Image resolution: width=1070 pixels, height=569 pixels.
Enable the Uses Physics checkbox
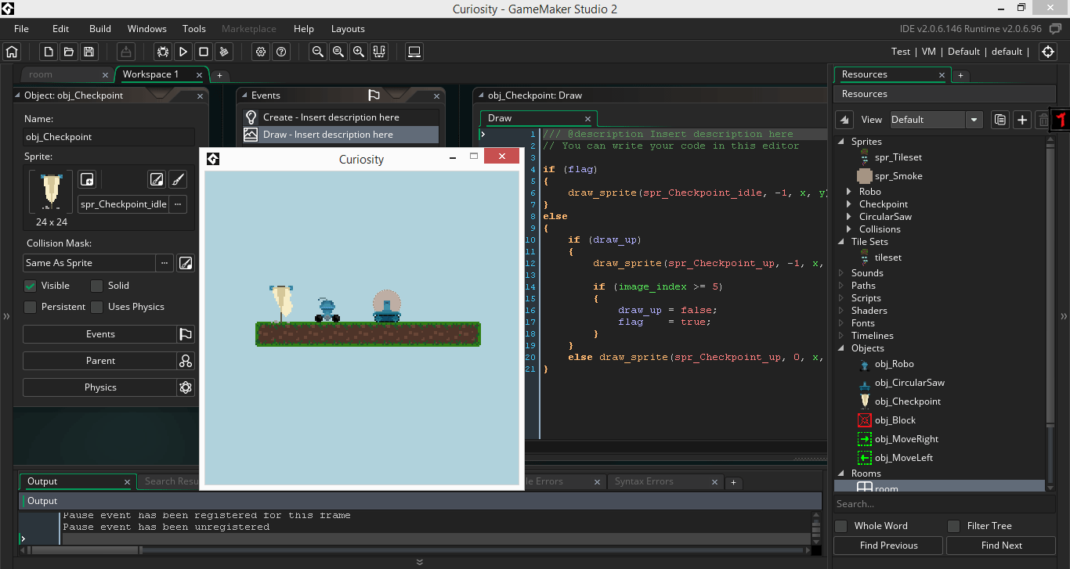pyautogui.click(x=96, y=307)
